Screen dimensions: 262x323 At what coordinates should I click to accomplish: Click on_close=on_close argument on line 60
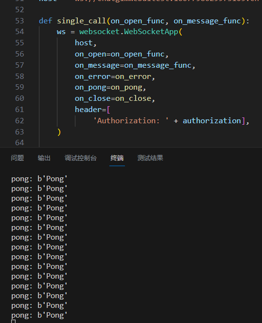[x=113, y=98]
